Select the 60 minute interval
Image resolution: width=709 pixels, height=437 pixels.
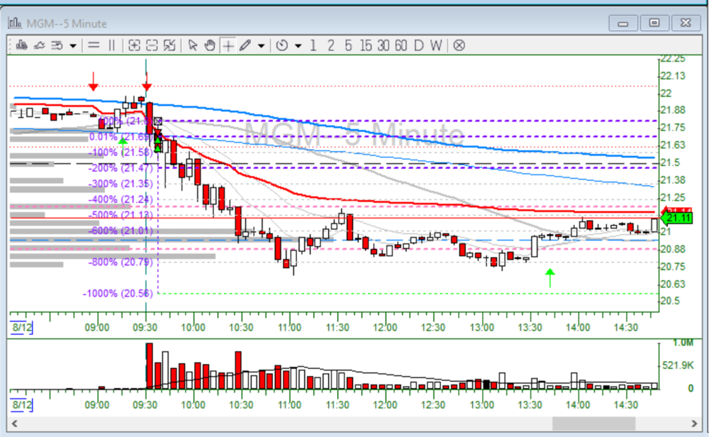click(x=401, y=45)
